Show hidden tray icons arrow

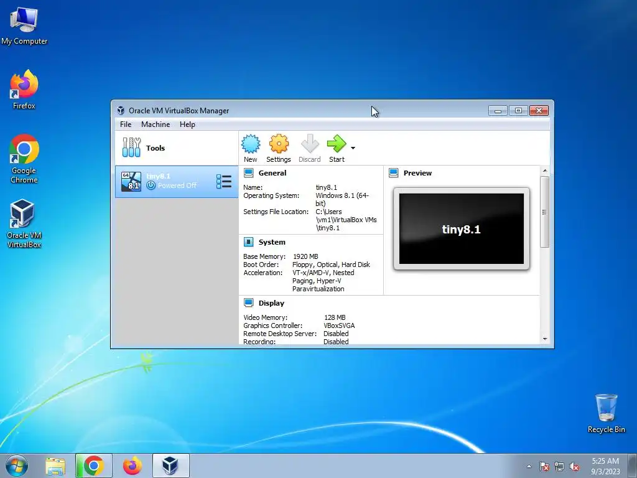coord(529,466)
